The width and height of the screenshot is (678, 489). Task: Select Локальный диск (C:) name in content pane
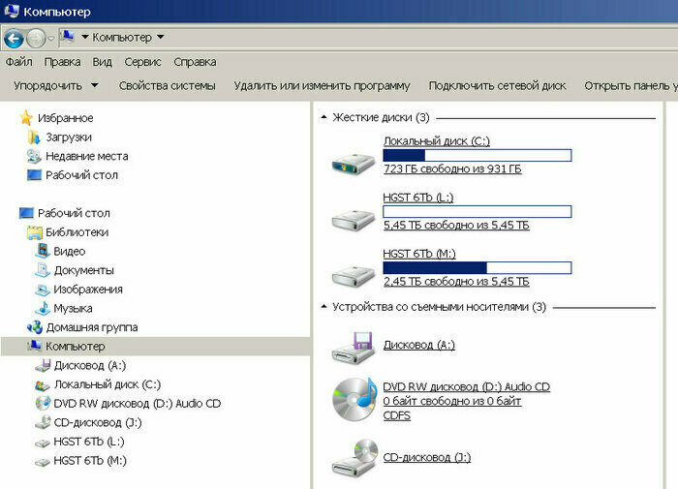(x=436, y=141)
